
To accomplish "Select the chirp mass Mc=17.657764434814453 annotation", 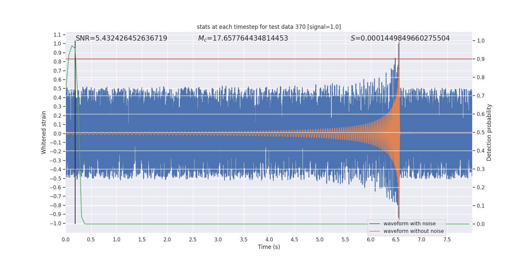I will [x=243, y=38].
